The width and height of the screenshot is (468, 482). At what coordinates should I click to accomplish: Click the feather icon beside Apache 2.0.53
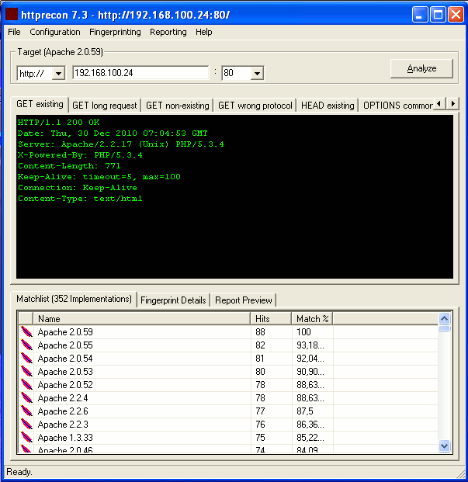coord(26,372)
